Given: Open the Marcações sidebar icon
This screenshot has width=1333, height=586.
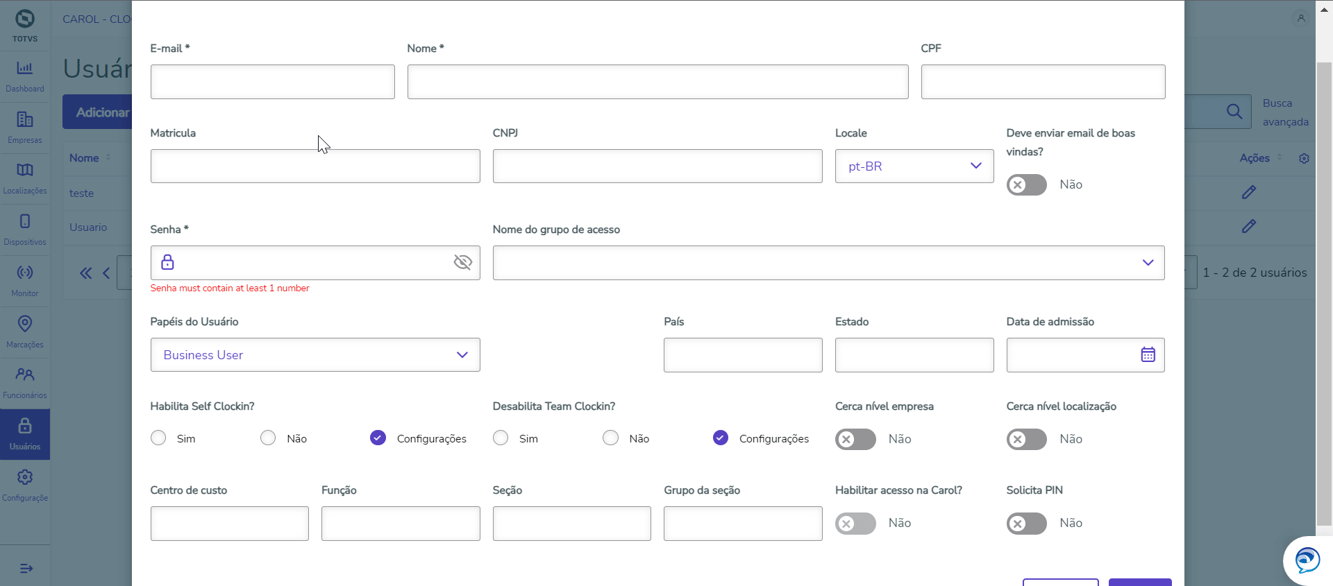Looking at the screenshot, I should (x=25, y=331).
